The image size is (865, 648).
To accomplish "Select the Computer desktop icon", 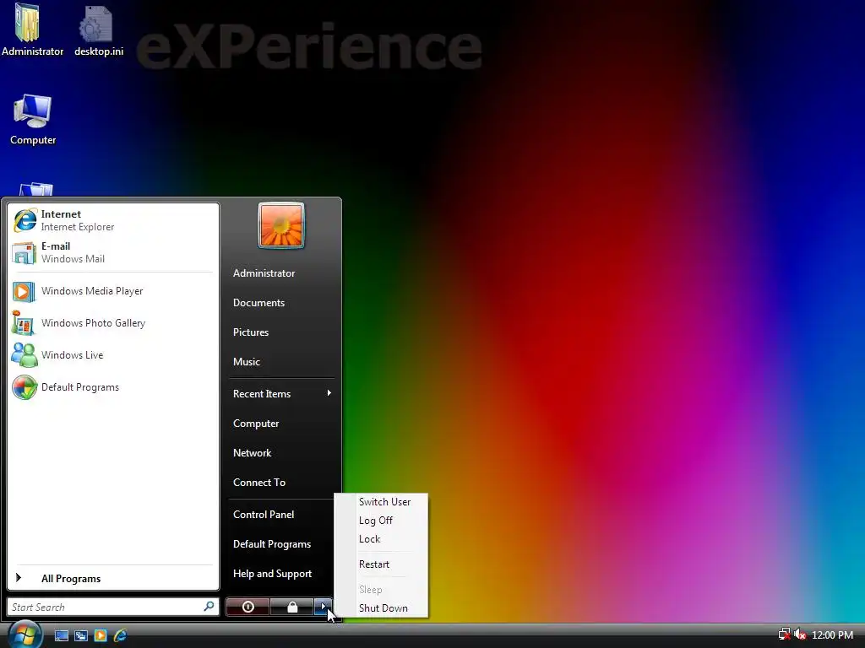I will [33, 120].
